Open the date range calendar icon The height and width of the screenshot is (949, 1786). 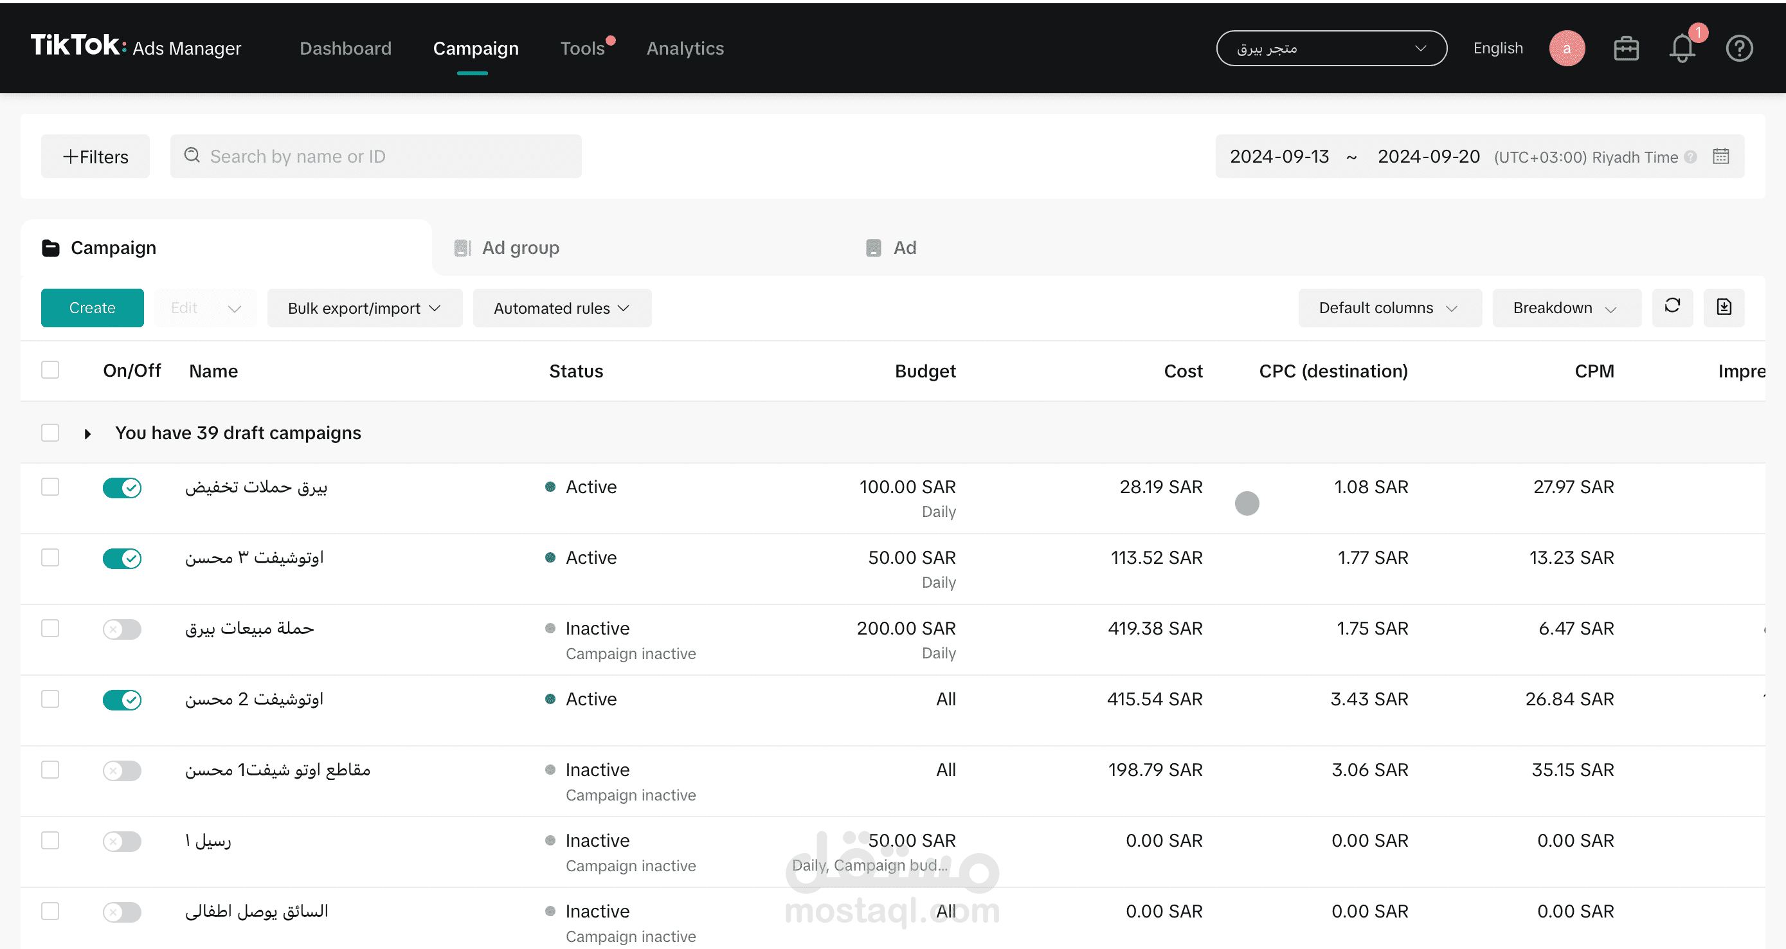pos(1721,157)
